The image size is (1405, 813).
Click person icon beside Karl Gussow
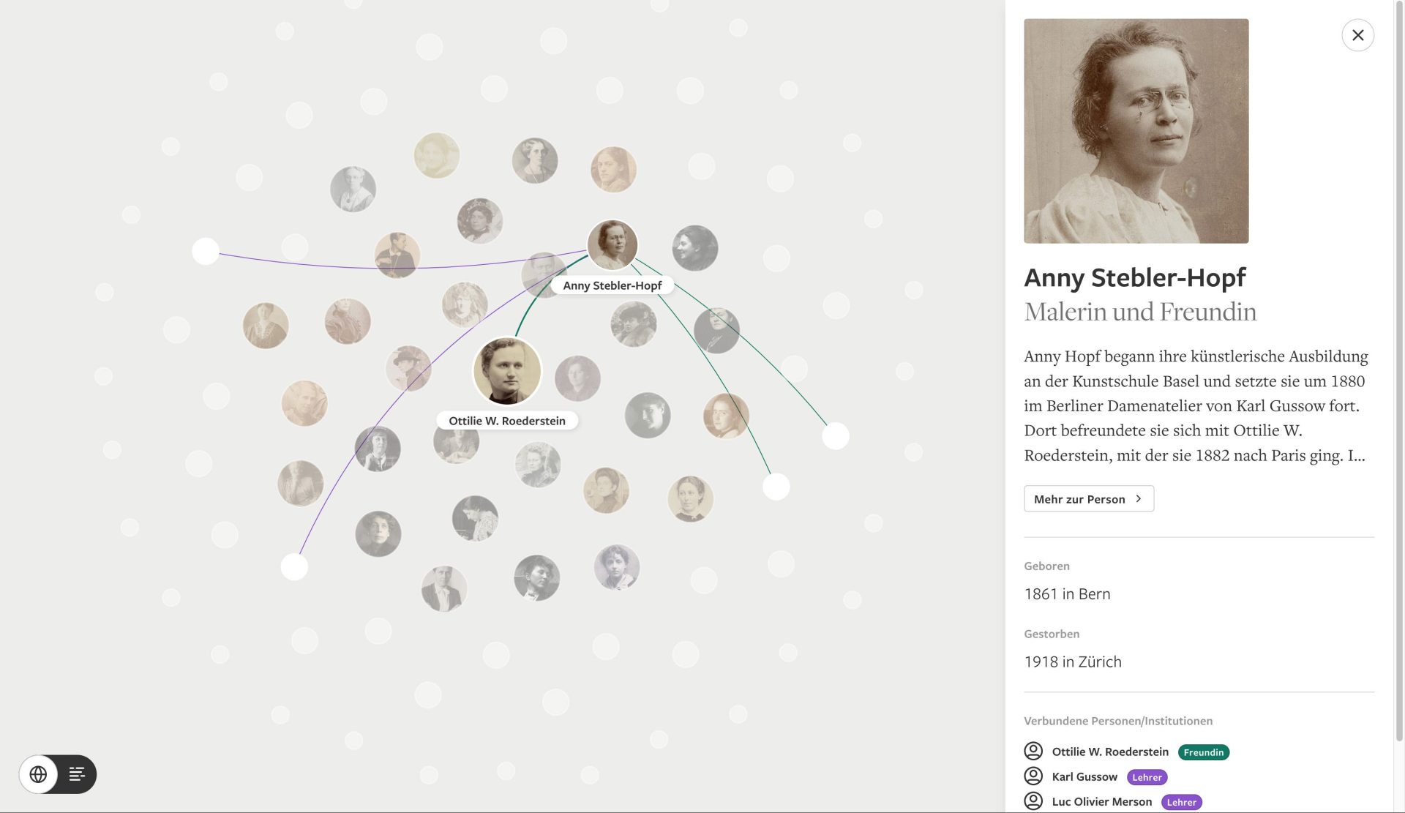click(x=1033, y=776)
